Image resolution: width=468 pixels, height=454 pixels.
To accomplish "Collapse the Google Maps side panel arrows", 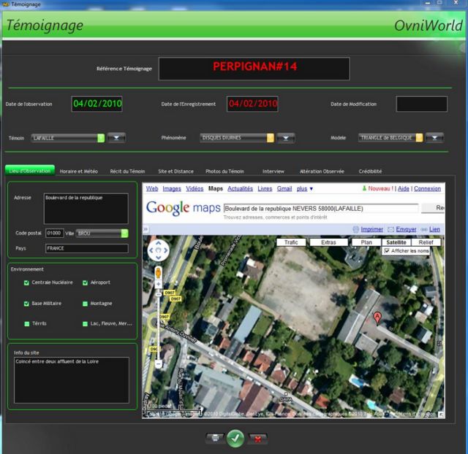I will [146, 229].
